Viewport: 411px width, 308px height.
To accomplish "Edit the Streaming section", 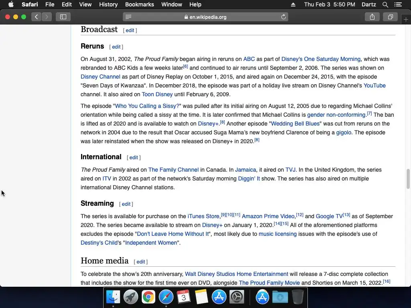I will pyautogui.click(x=126, y=204).
